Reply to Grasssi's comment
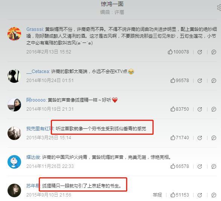The width and height of the screenshot is (221, 201). click(x=214, y=52)
